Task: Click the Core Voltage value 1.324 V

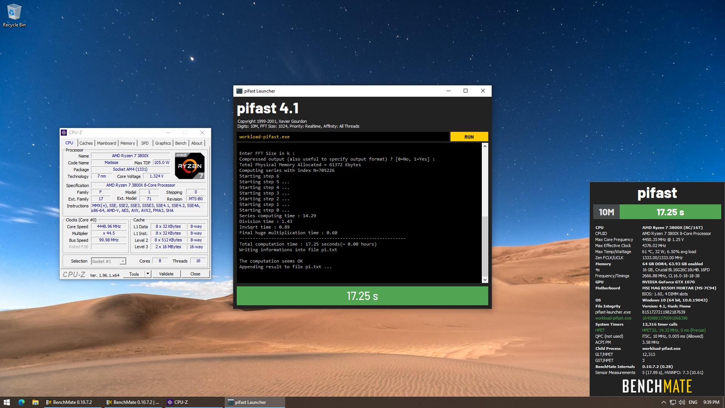Action: [x=156, y=176]
